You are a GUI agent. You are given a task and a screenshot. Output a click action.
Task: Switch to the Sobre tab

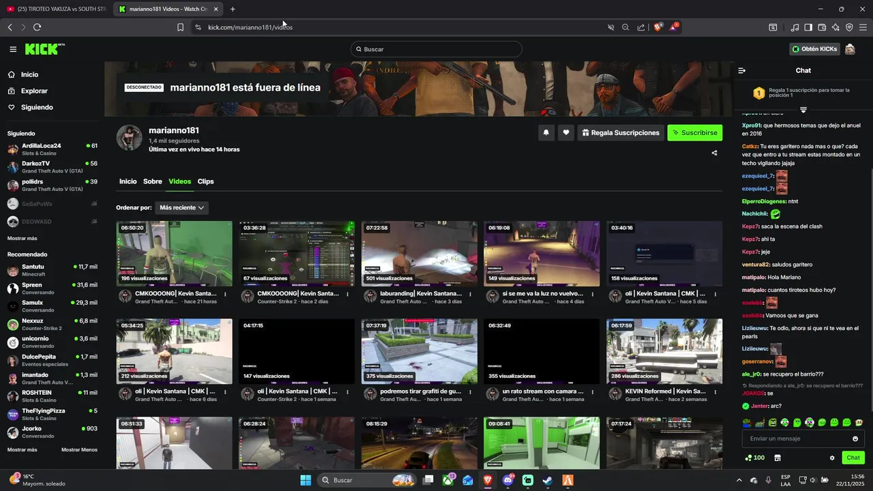153,181
